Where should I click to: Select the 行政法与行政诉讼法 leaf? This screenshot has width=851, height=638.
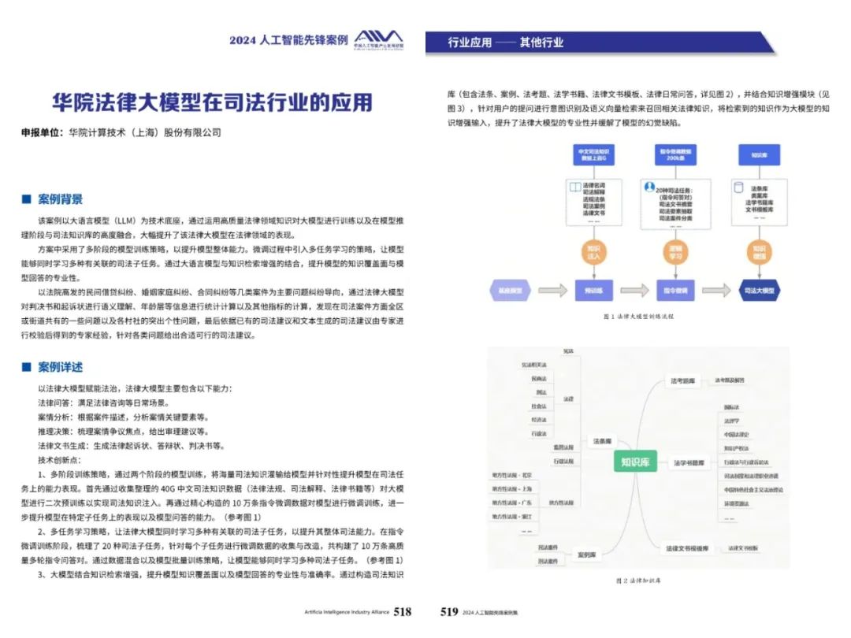(746, 462)
